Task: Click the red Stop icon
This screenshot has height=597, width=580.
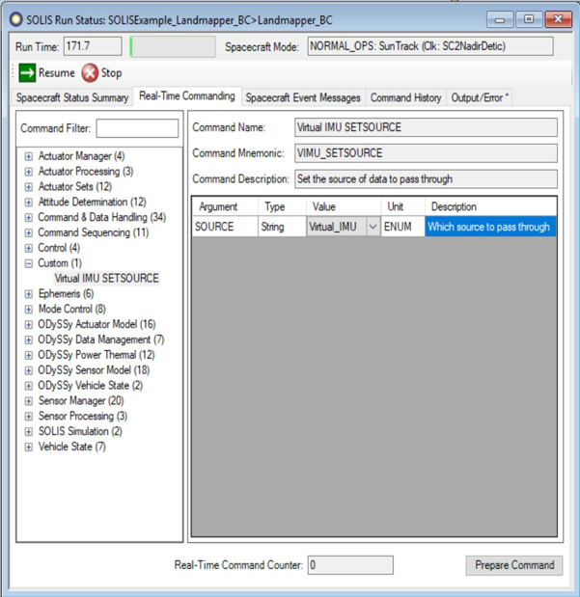Action: point(90,72)
